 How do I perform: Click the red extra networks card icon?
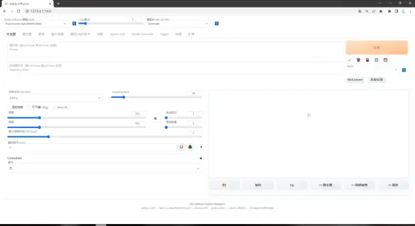coord(367,60)
